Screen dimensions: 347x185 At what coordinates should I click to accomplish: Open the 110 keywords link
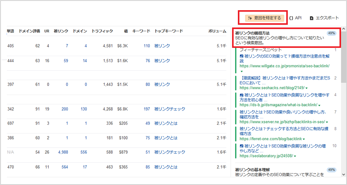click(x=147, y=46)
